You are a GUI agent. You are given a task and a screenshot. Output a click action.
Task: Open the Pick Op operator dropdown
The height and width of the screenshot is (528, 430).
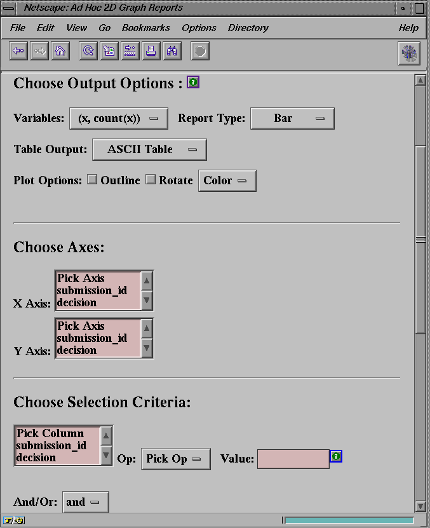tap(175, 459)
